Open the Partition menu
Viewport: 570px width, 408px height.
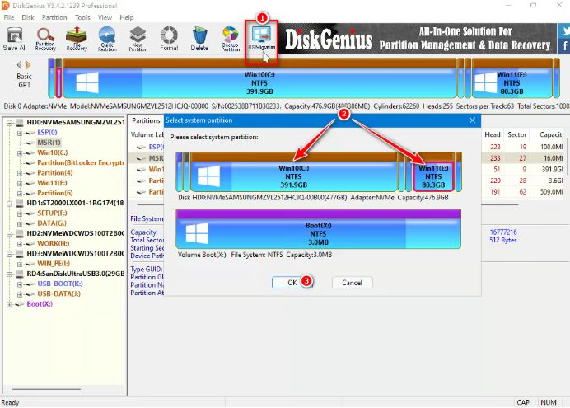(x=54, y=17)
